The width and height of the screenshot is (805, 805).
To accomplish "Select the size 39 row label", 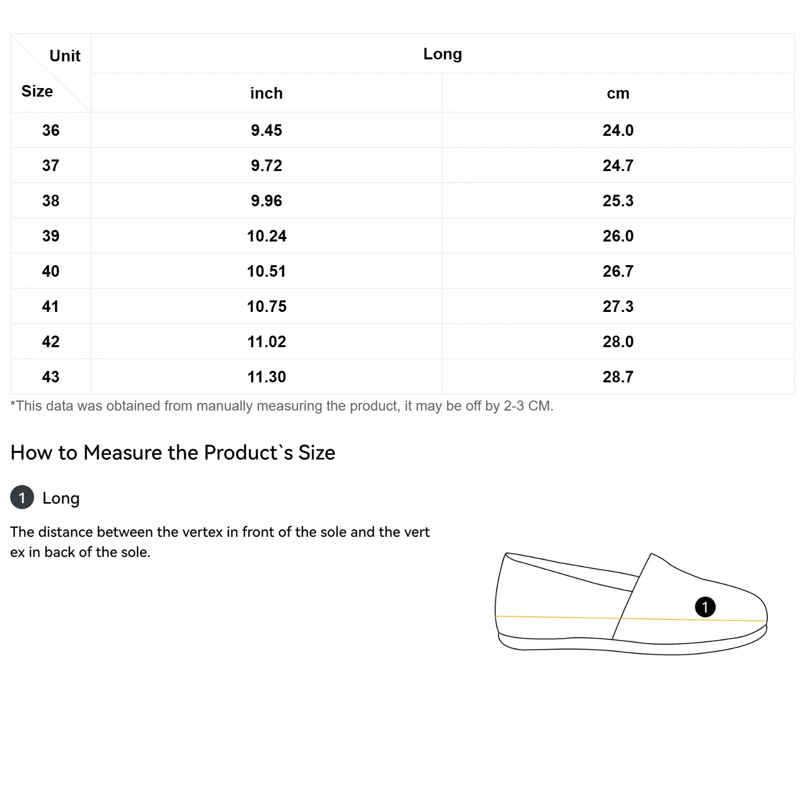I will (x=51, y=236).
